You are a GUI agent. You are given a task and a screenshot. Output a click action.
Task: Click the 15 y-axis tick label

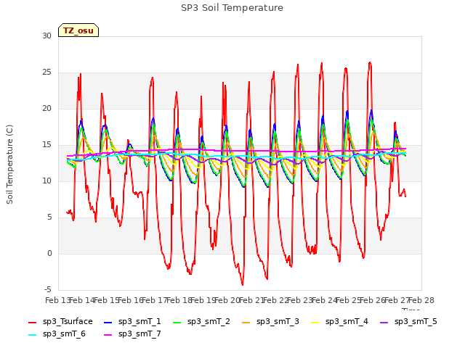46,145
